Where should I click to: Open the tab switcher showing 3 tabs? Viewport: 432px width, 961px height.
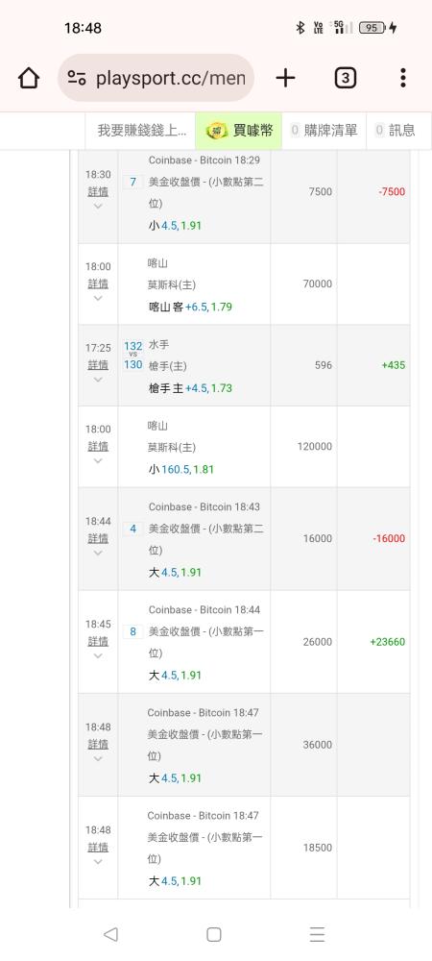[345, 78]
